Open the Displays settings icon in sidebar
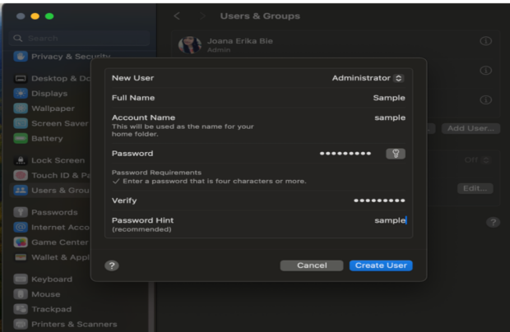Viewport: 510px width, 332px height. (x=21, y=93)
